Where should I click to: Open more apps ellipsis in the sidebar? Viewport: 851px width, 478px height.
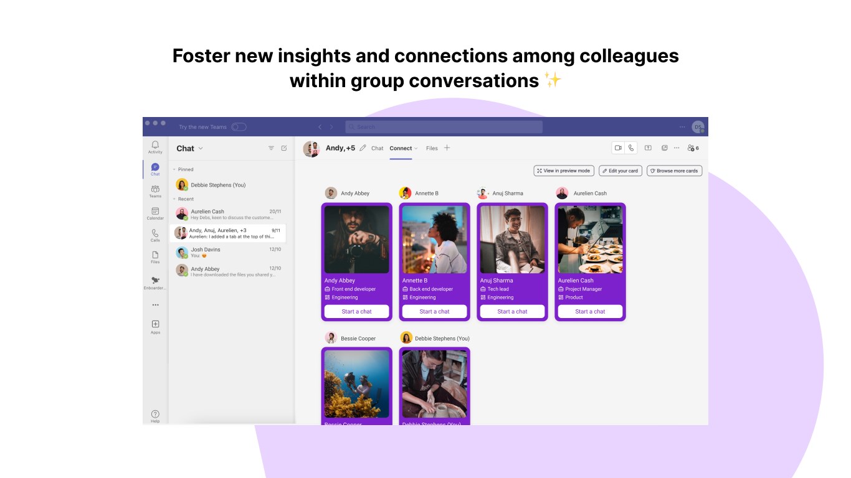point(155,305)
